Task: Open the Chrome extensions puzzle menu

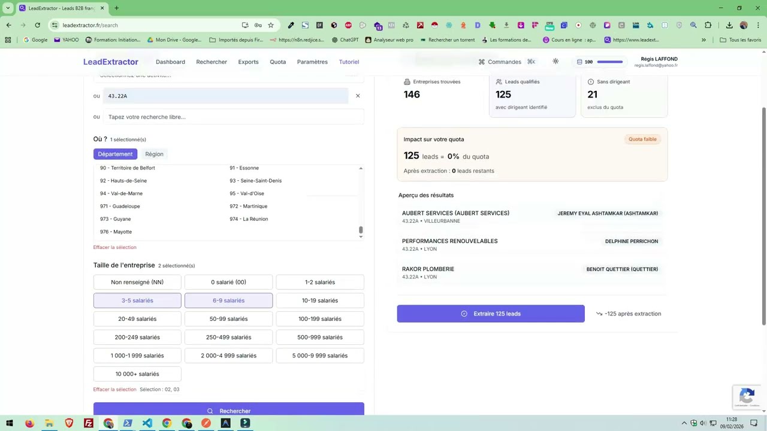Action: [x=708, y=25]
